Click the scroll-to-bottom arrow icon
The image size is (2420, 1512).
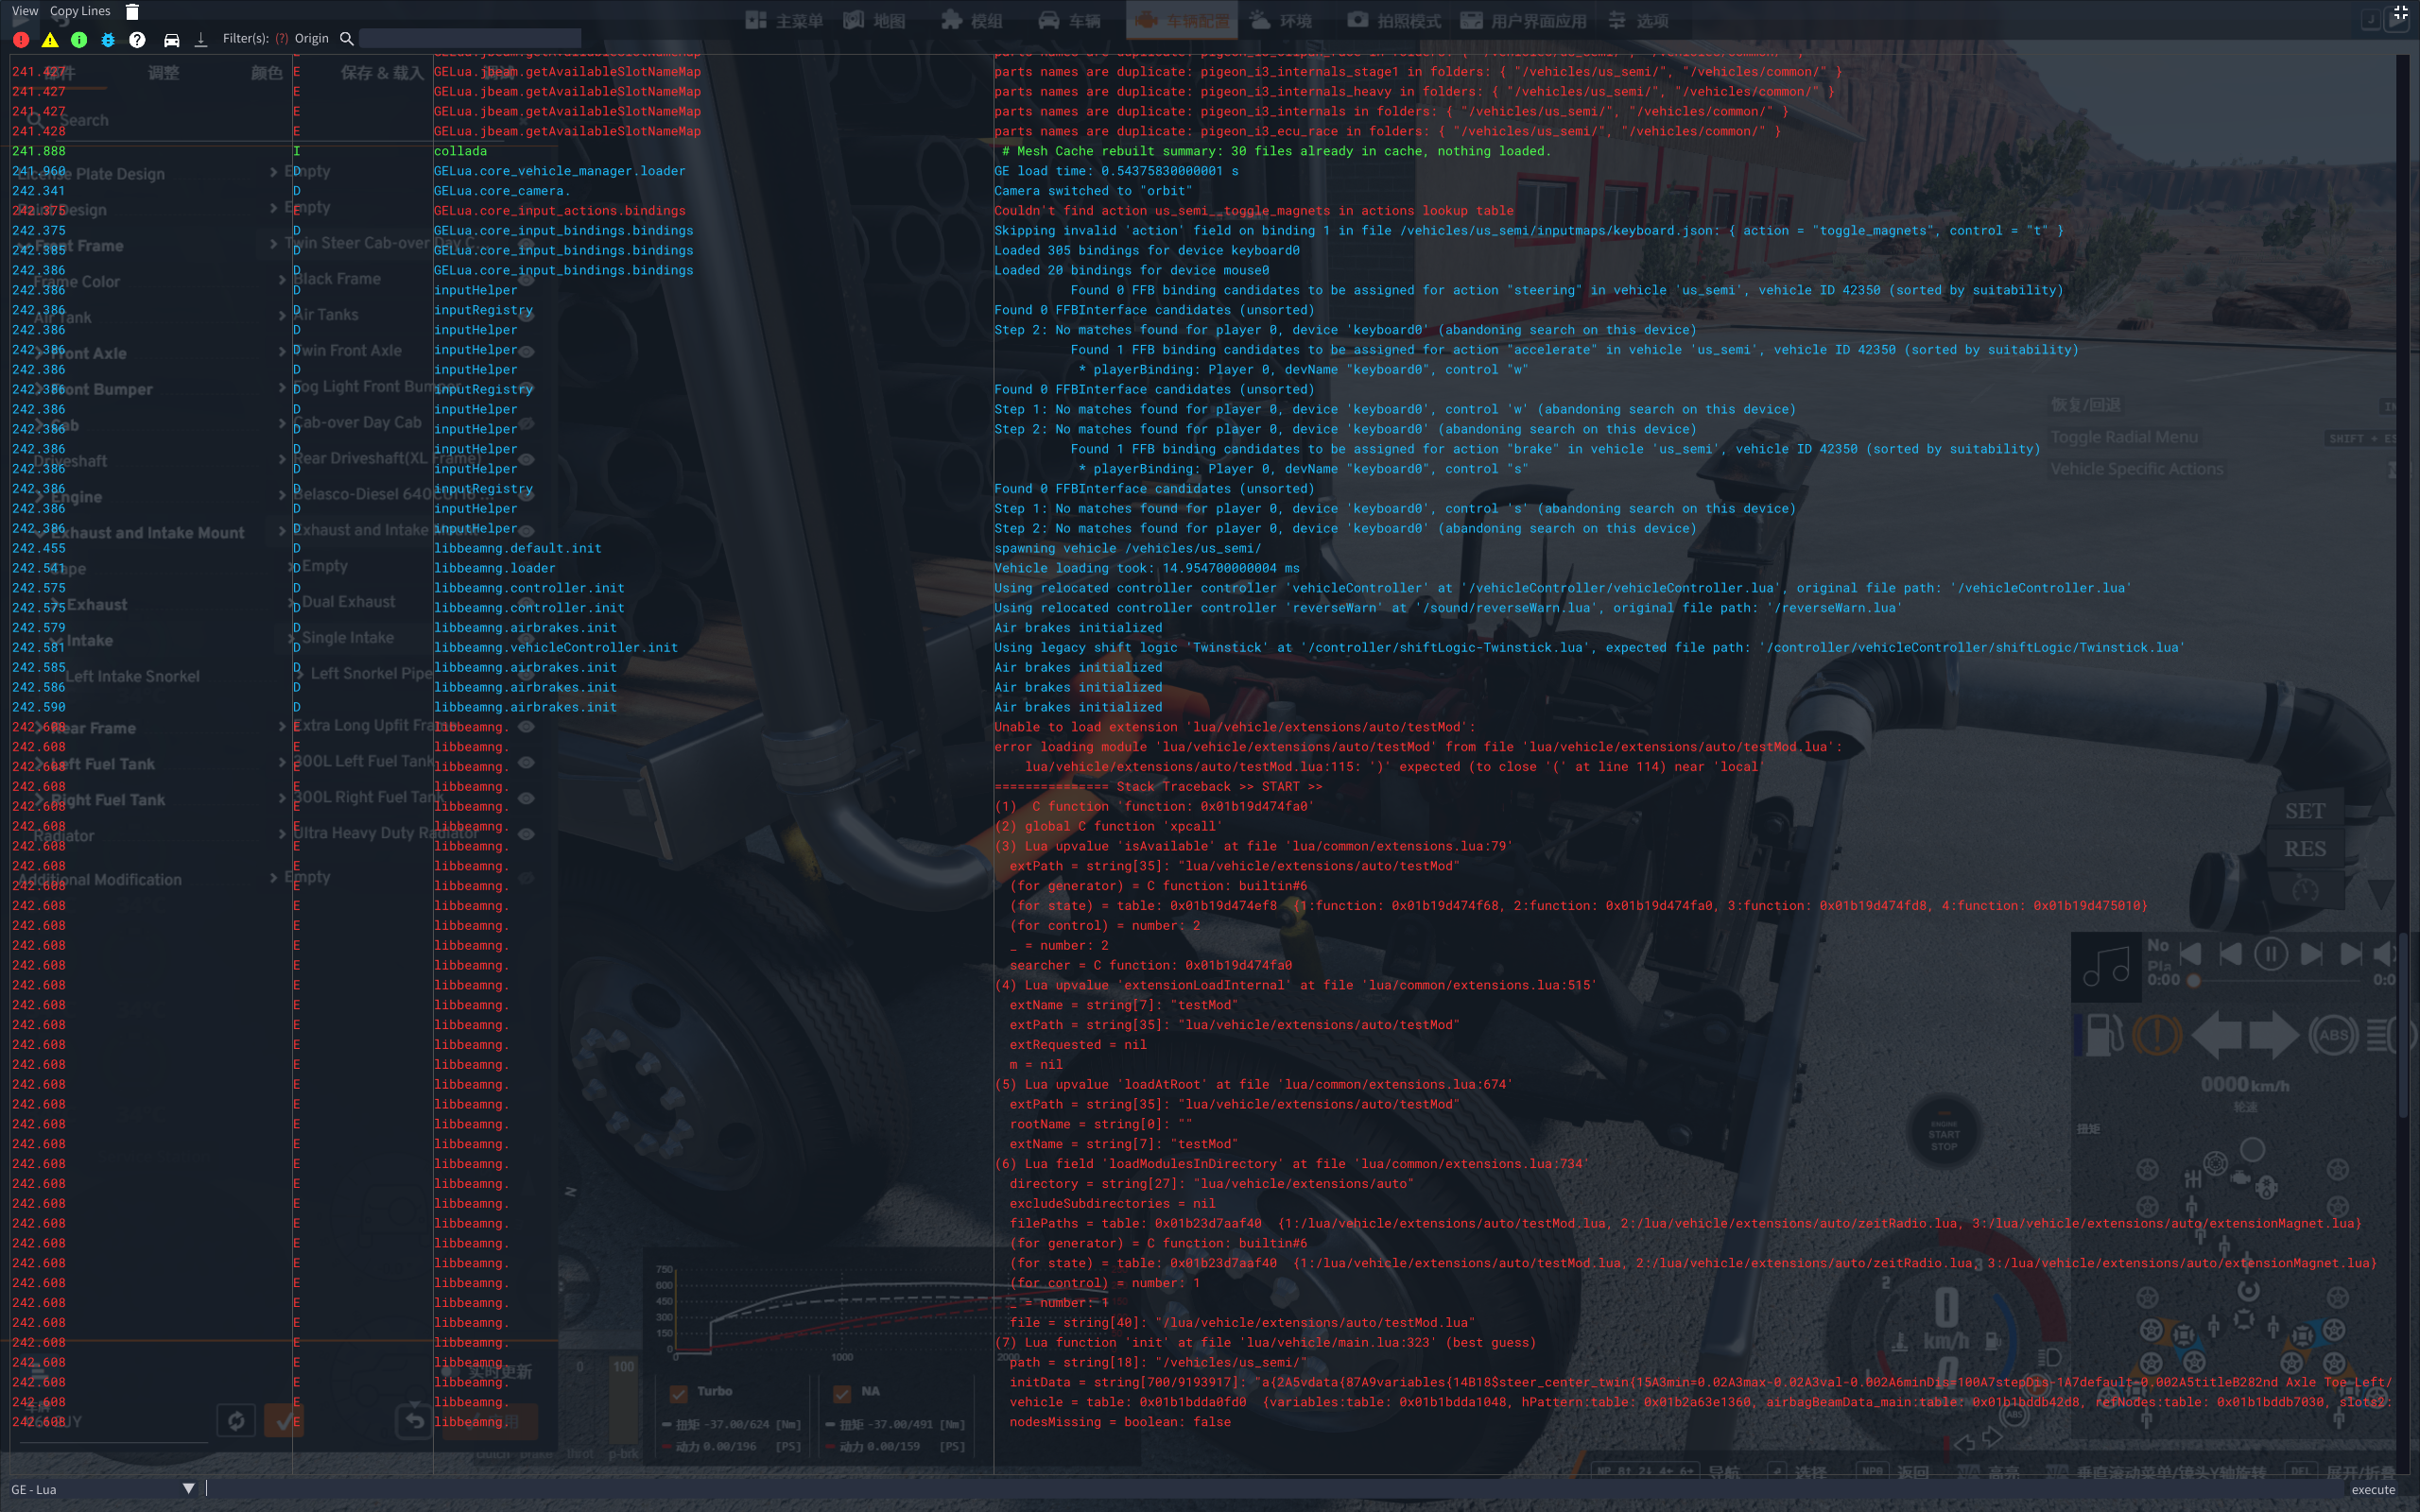(201, 39)
